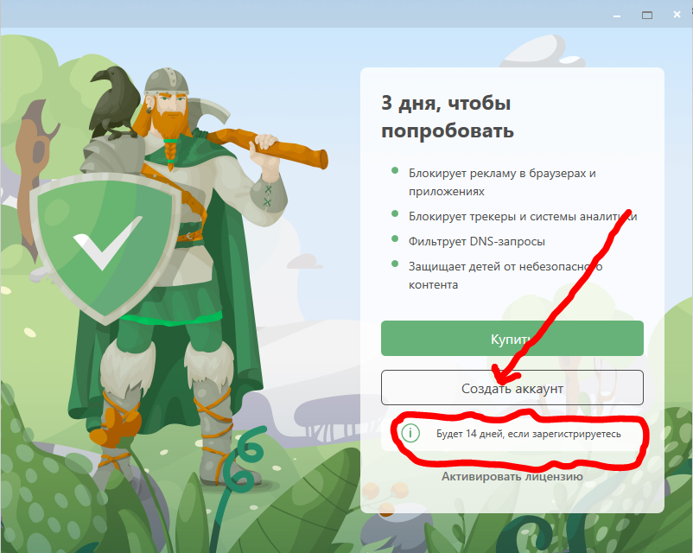
Task: Select the Фильтрует DNS-запросы bullet item
Action: tap(476, 241)
